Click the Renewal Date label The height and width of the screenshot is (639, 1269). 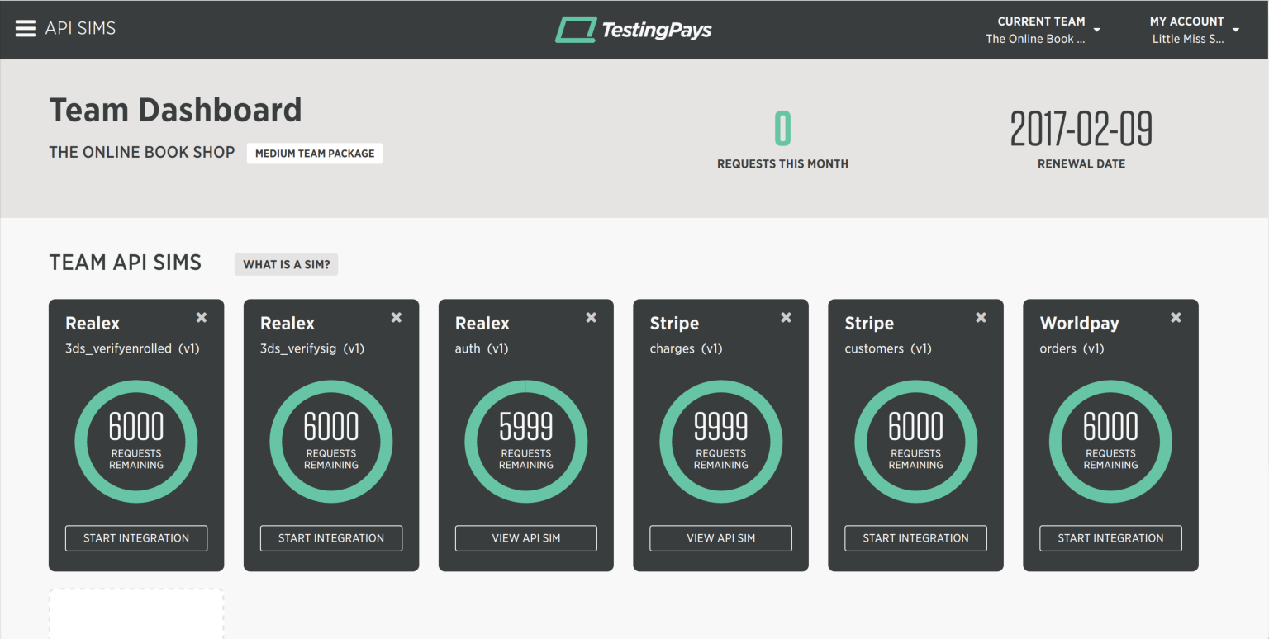tap(1081, 164)
